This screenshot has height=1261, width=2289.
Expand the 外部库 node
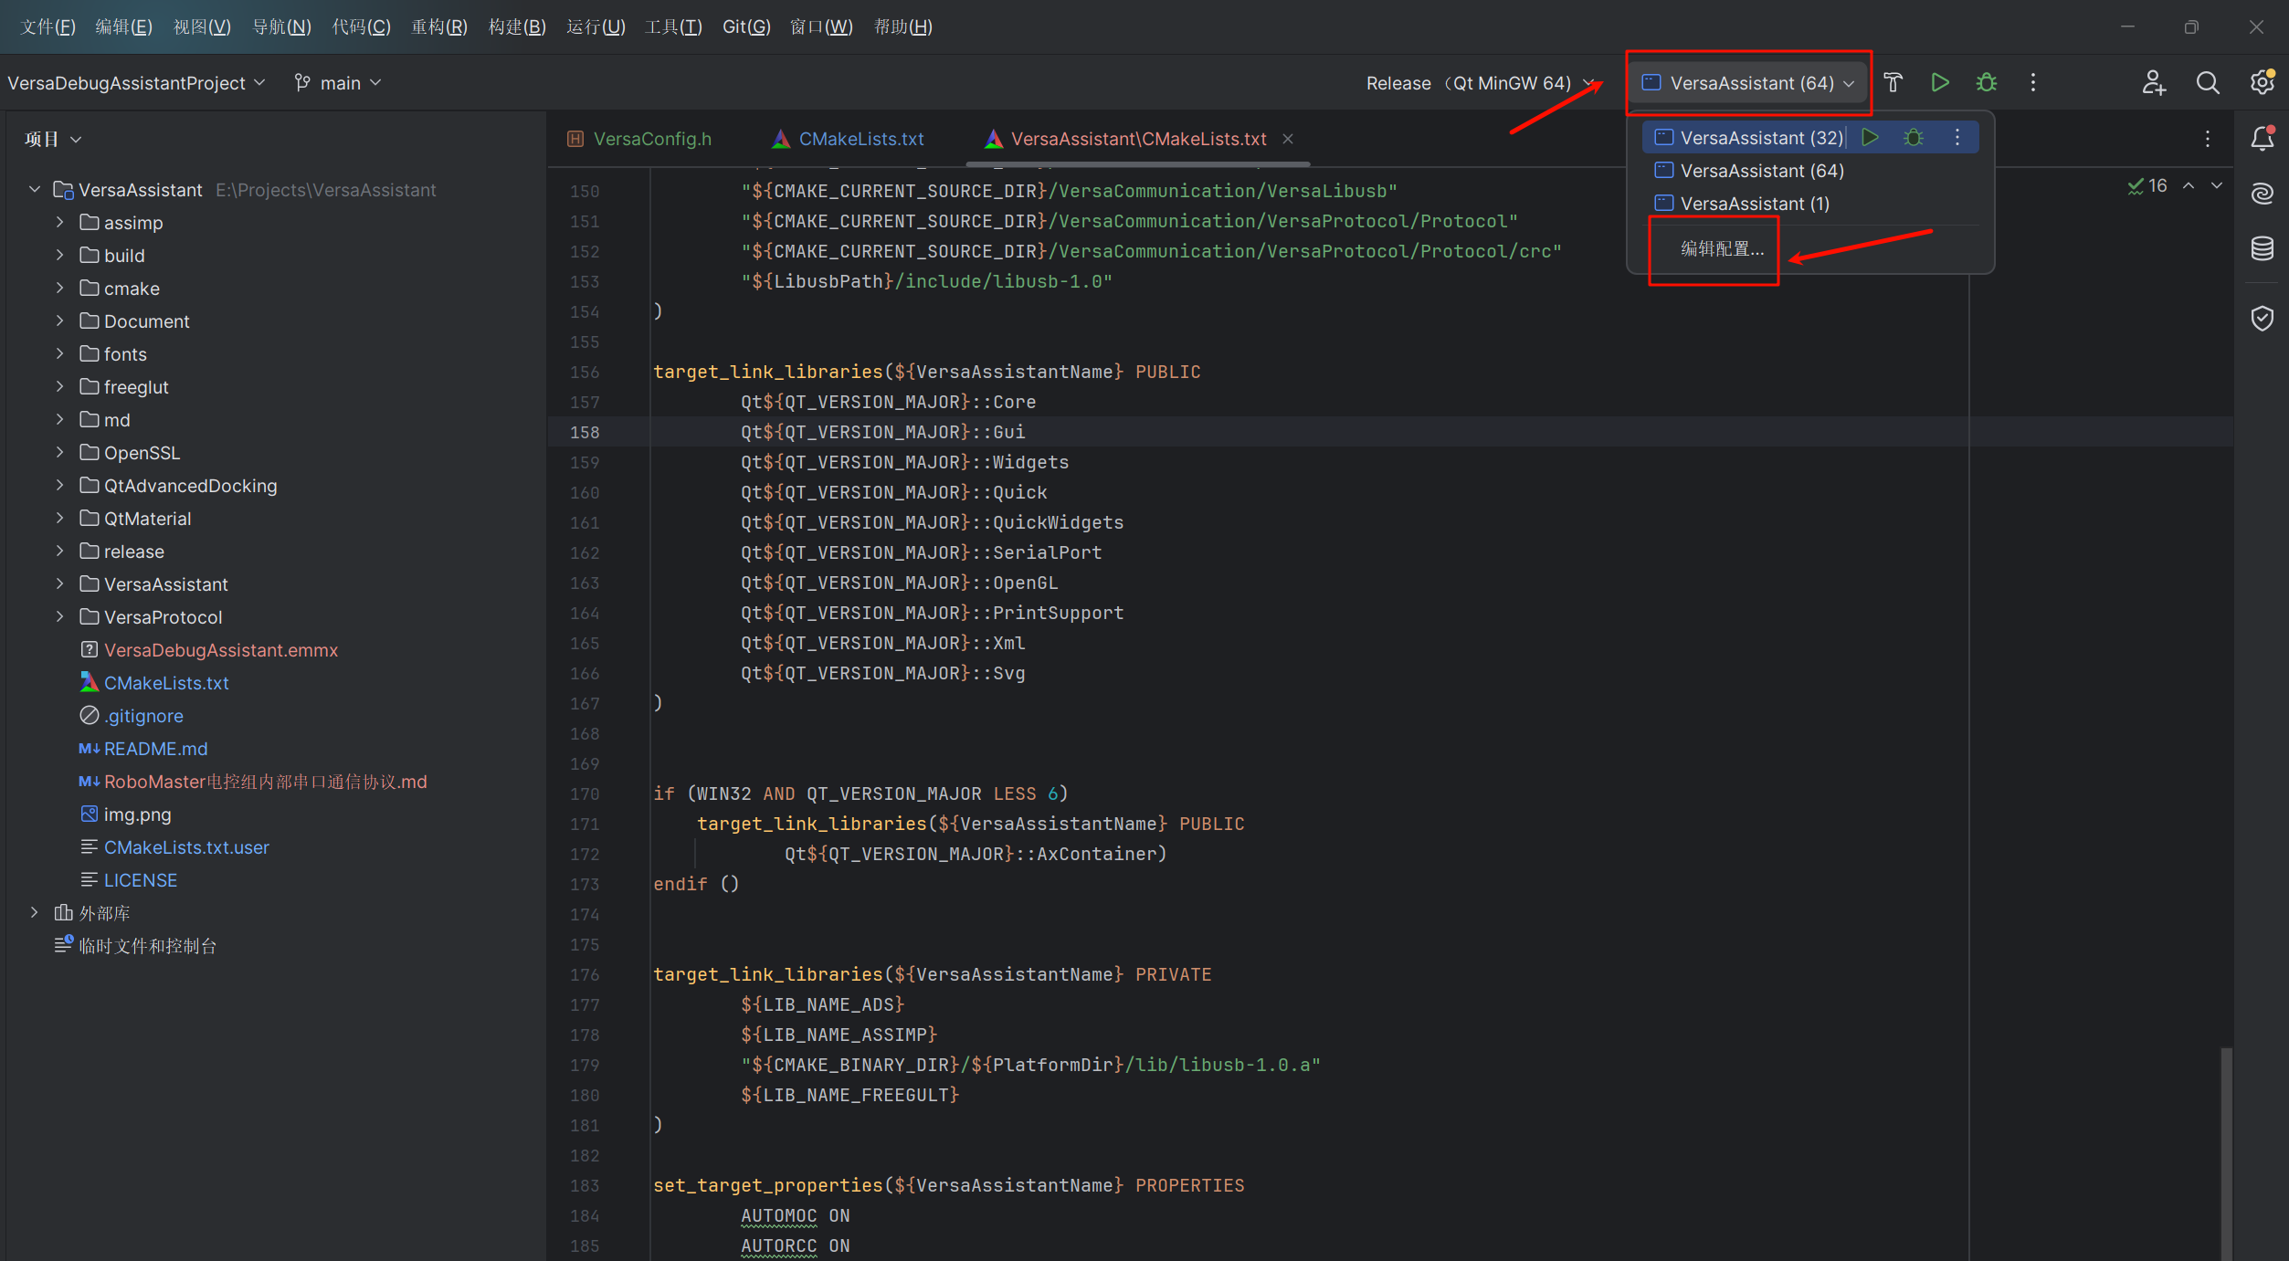pos(35,913)
